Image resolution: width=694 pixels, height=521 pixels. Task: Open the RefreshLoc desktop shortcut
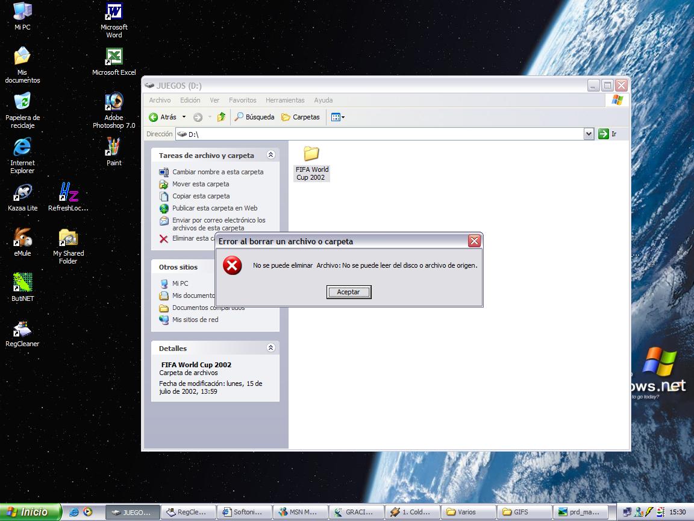pos(68,198)
